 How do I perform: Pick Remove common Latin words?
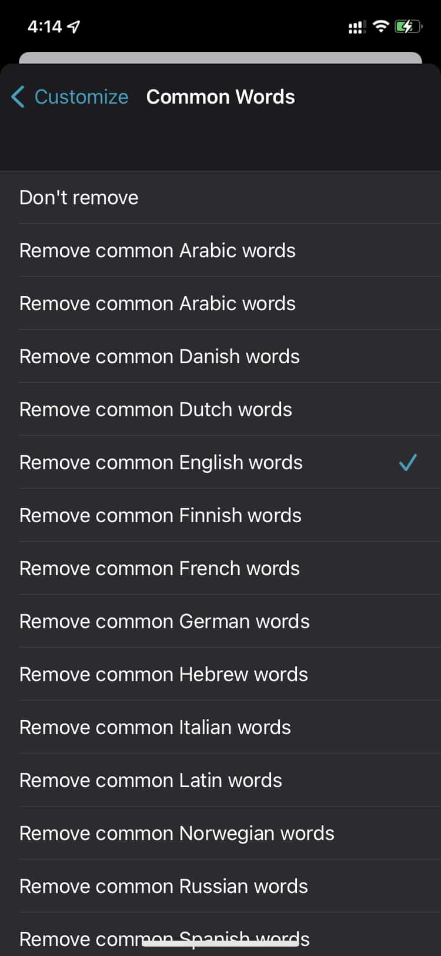tap(151, 781)
